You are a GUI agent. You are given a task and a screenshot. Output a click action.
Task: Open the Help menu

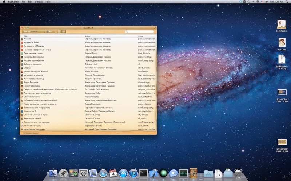pos(48,2)
